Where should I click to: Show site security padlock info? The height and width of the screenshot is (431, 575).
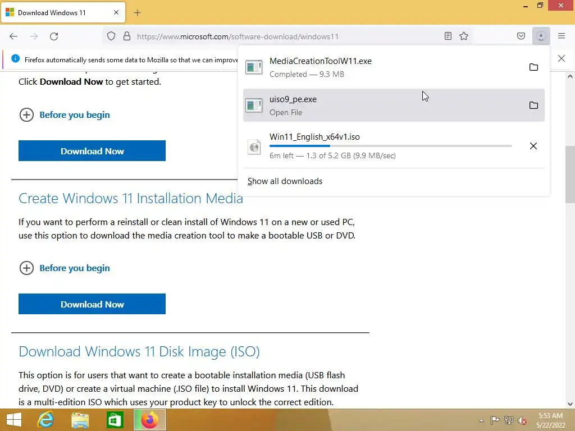coord(127,36)
